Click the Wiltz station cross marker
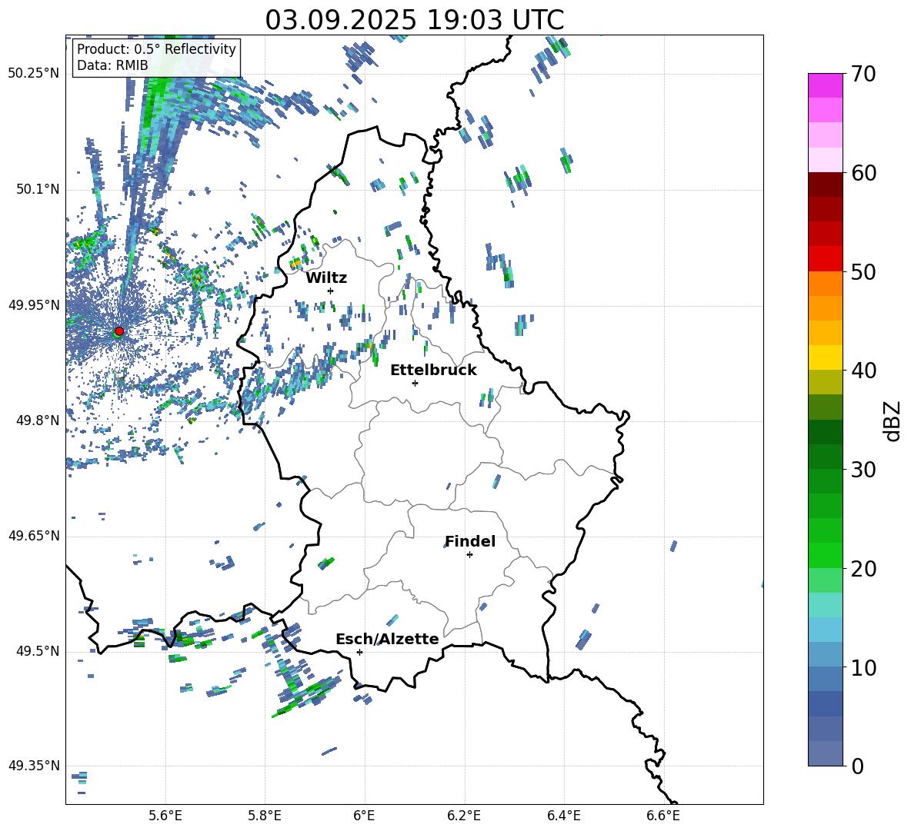Screen dimensions: 911x831 [331, 291]
